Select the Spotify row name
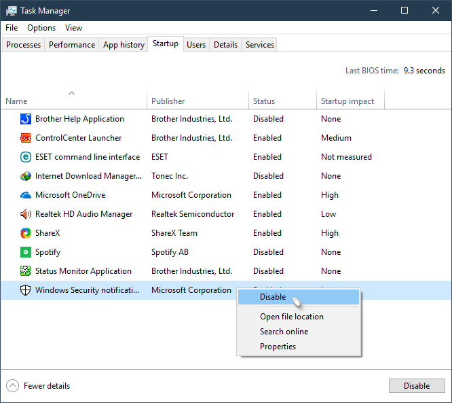This screenshot has height=403, width=452. [x=48, y=252]
